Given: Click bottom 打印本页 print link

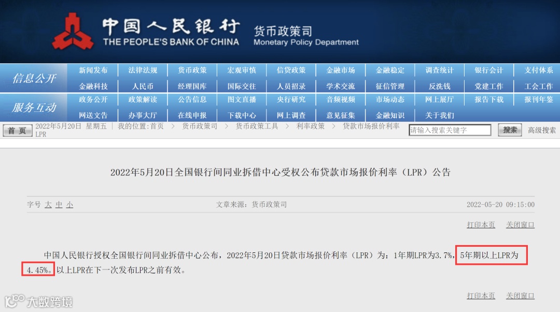Looking at the screenshot, I should (481, 295).
